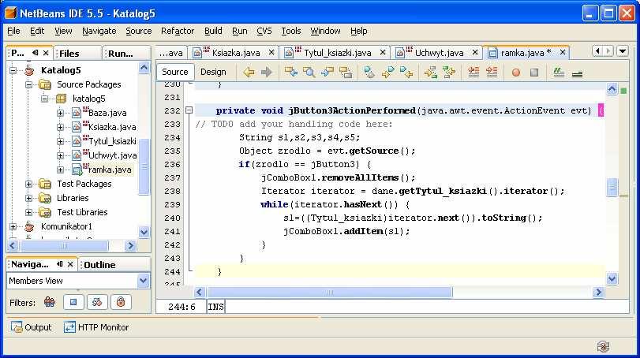640x358 pixels.
Task: Minimize the Navigator panel with pin icon
Action: coord(60,264)
